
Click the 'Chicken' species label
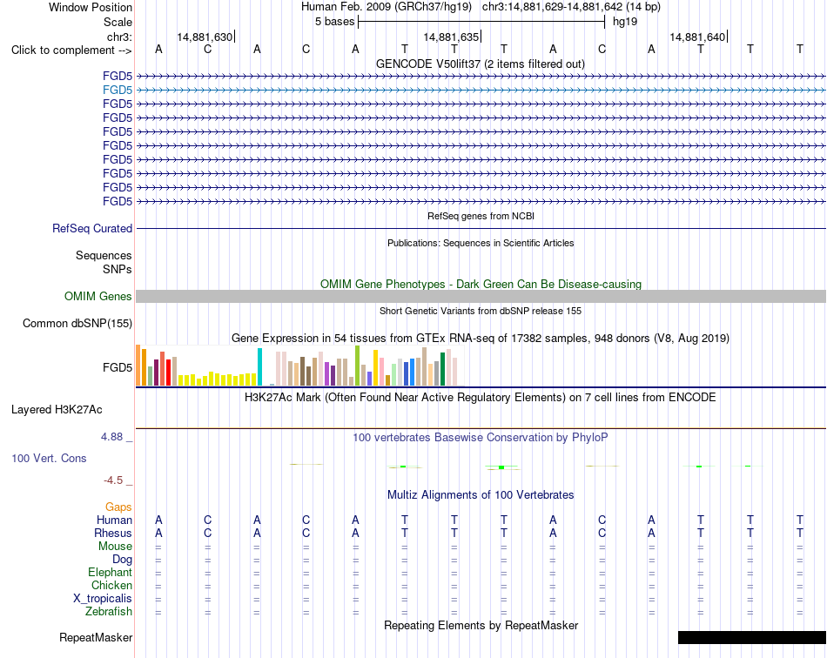pyautogui.click(x=111, y=586)
